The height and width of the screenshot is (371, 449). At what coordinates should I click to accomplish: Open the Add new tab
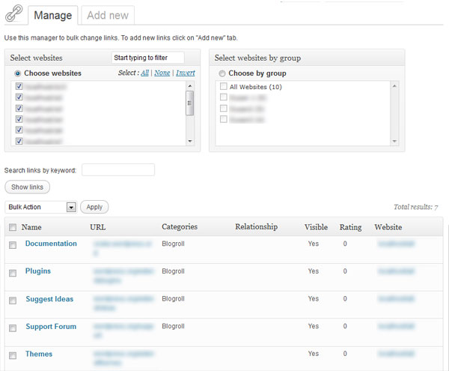tap(107, 15)
